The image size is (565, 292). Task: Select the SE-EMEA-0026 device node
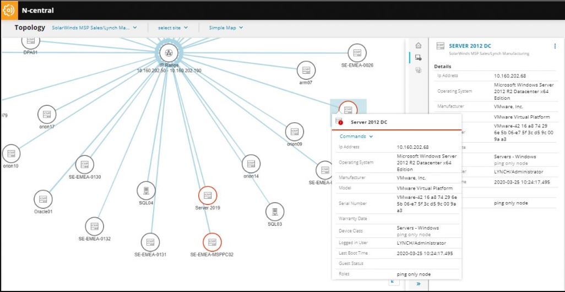[x=357, y=53]
